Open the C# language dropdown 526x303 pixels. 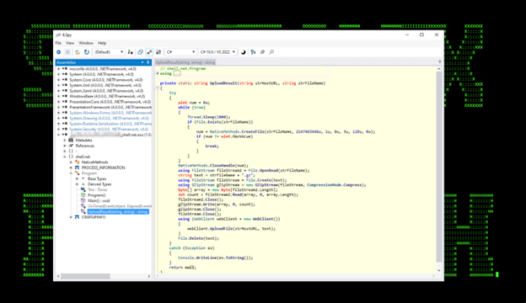click(180, 52)
